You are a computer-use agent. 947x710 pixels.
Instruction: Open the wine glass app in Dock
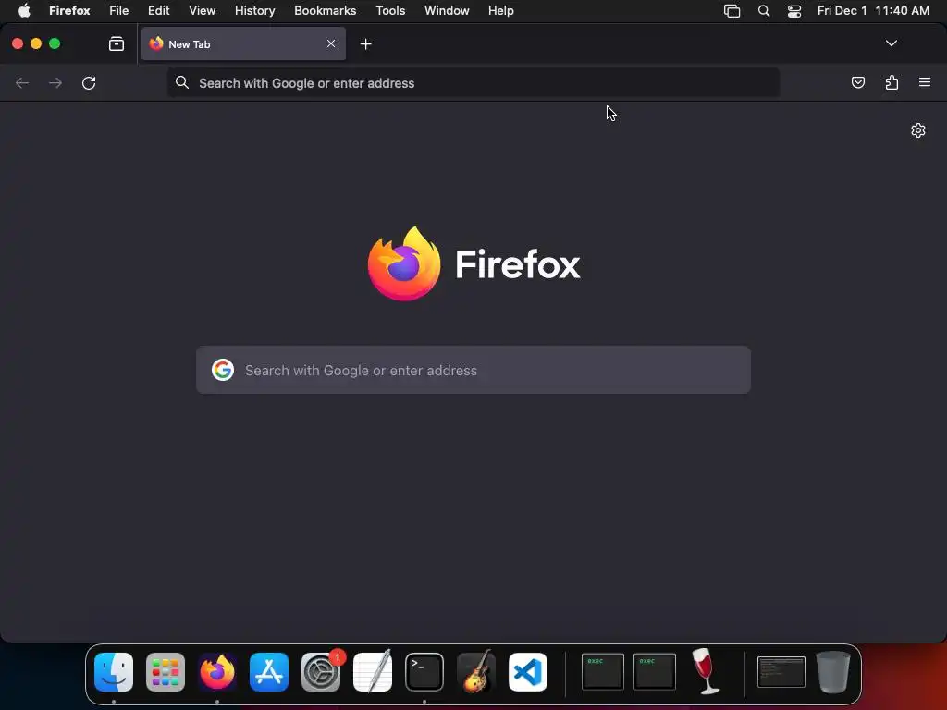click(706, 671)
